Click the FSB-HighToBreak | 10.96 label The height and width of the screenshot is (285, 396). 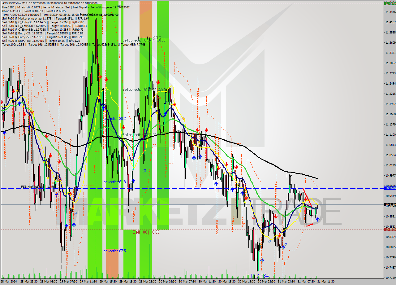pyautogui.click(x=38, y=187)
